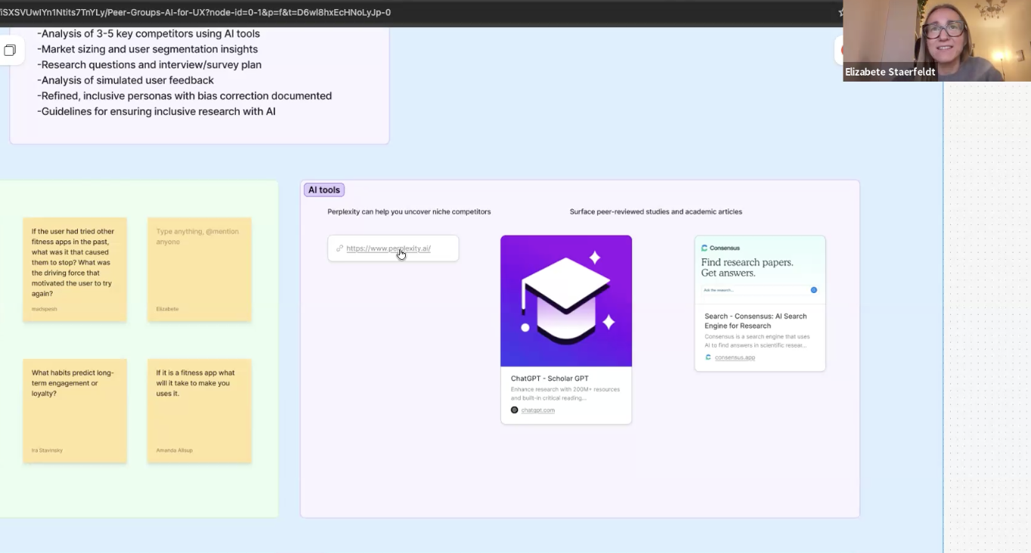Image resolution: width=1031 pixels, height=553 pixels.
Task: Click 'Perplexity can help you uncover niche competitors' text
Action: point(409,212)
